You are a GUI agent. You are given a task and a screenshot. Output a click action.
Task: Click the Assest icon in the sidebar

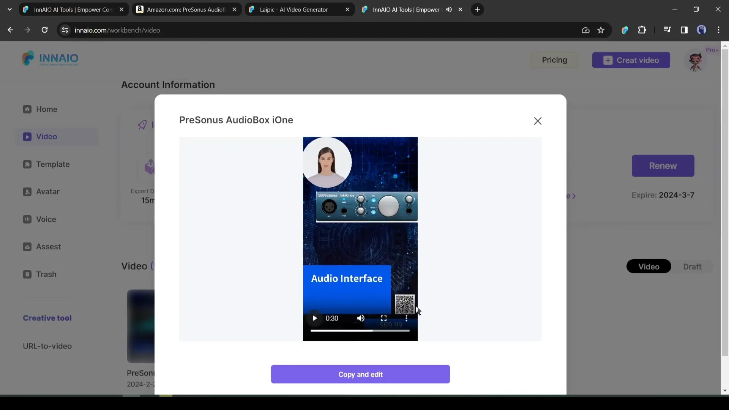pyautogui.click(x=27, y=247)
